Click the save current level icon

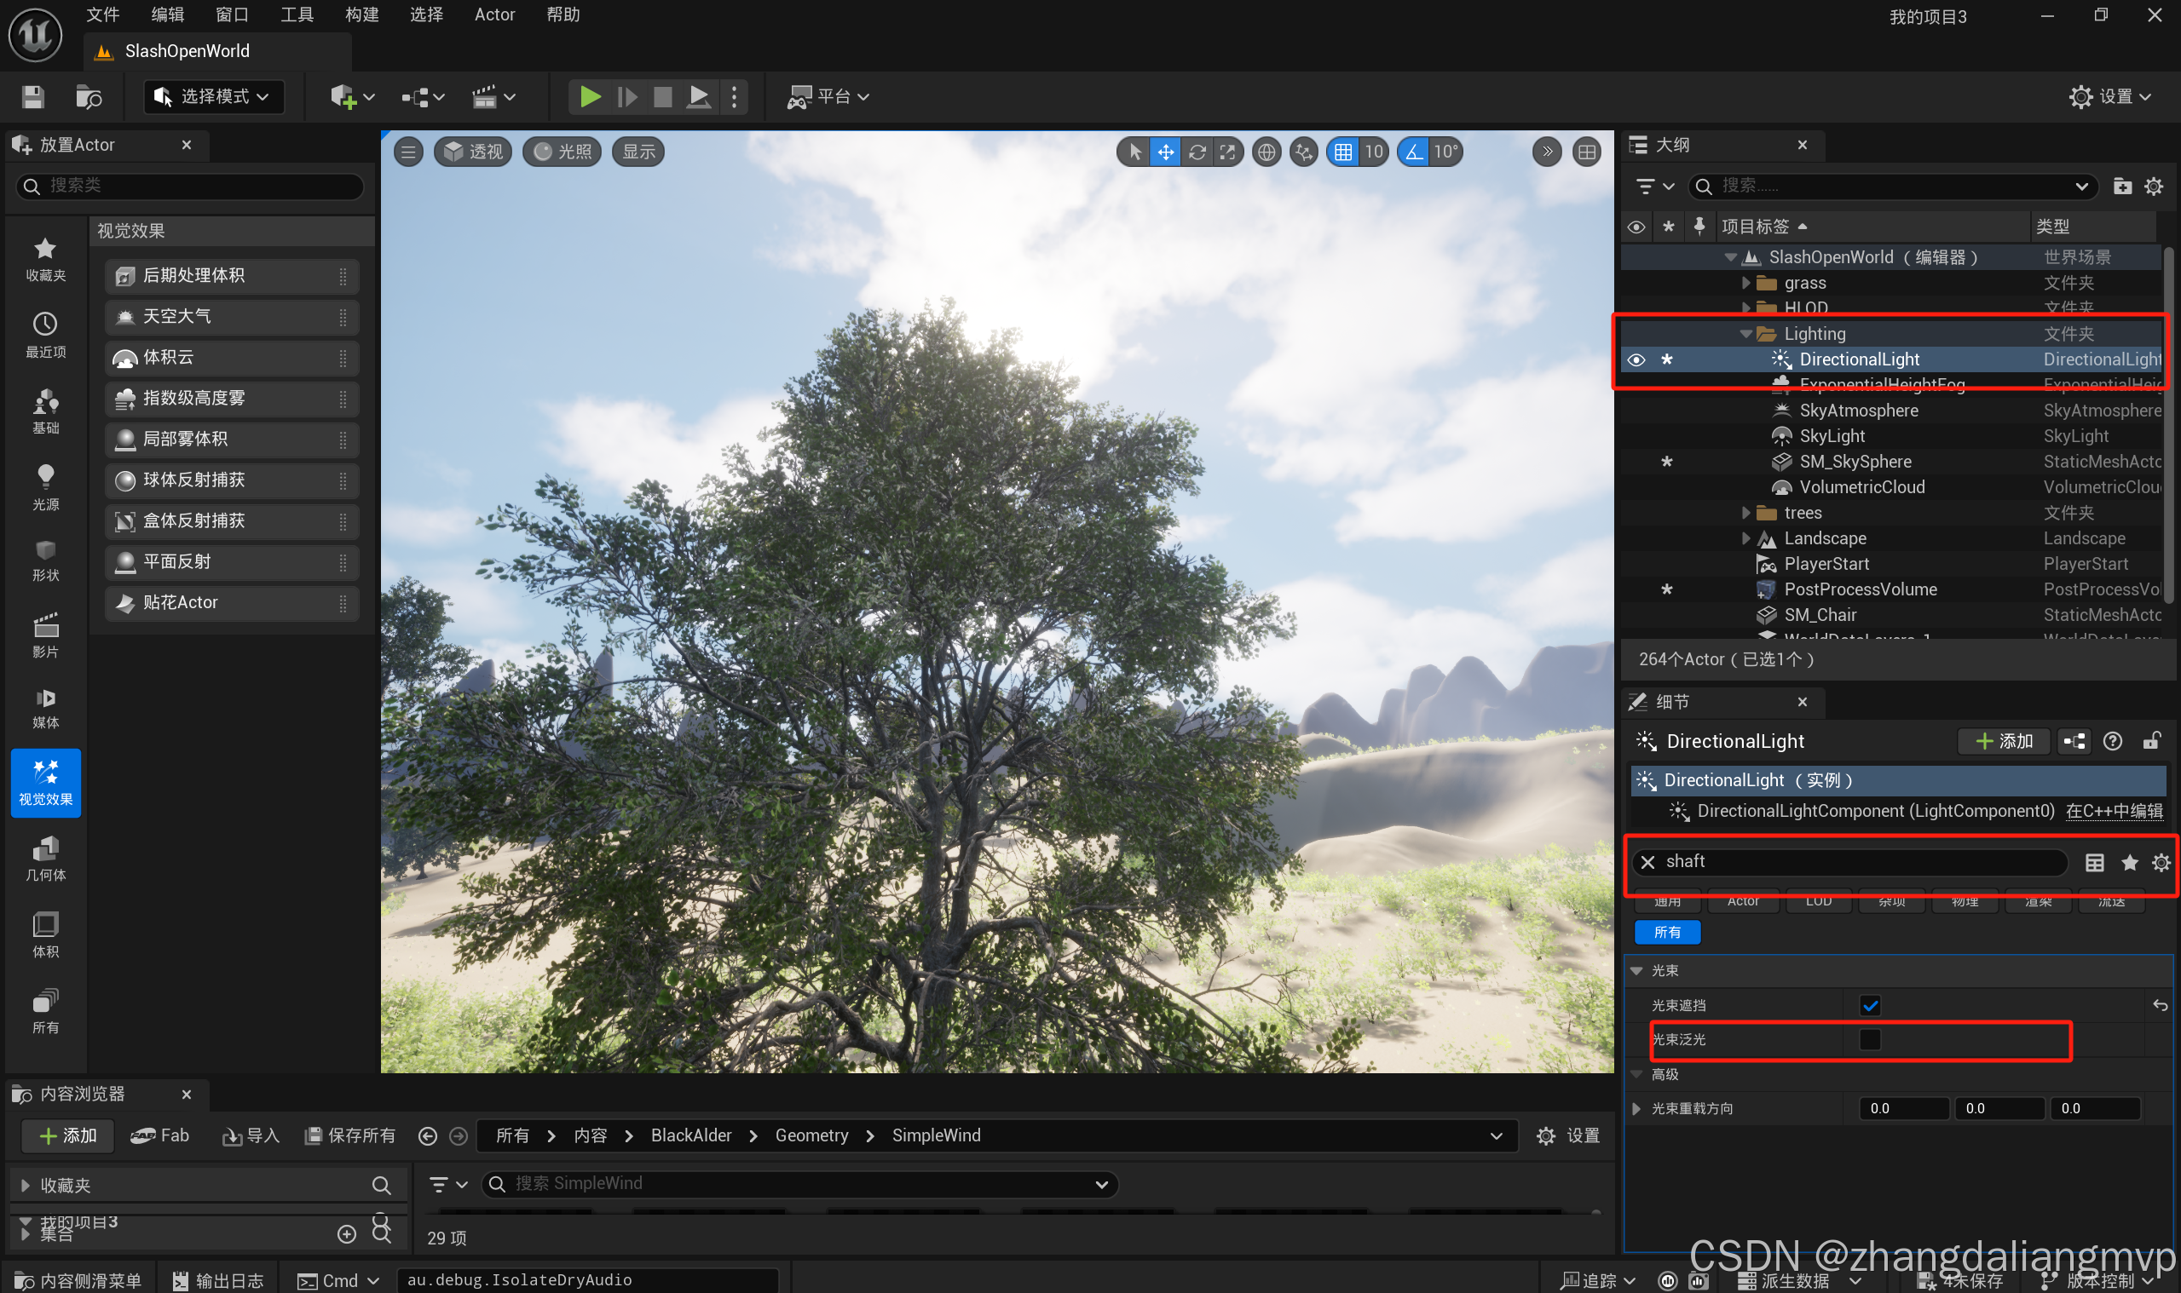pyautogui.click(x=33, y=97)
